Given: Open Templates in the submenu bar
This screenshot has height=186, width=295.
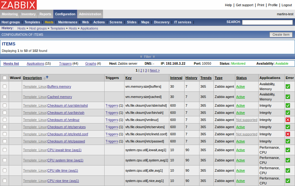Looking at the screenshot, I should [32, 22].
